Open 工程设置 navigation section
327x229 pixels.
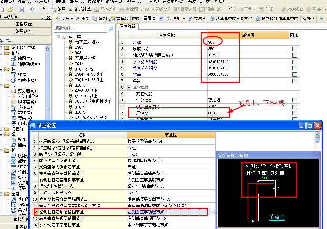24,24
